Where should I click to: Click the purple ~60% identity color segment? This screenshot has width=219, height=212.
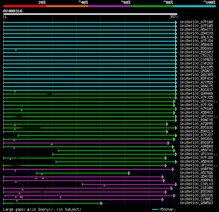point(109,6)
